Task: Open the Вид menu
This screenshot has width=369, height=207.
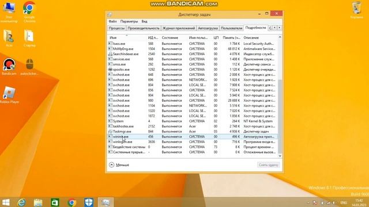Action: (x=144, y=21)
